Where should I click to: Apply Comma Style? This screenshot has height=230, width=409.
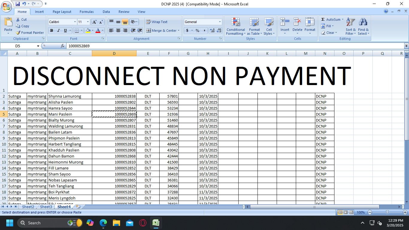click(x=204, y=31)
